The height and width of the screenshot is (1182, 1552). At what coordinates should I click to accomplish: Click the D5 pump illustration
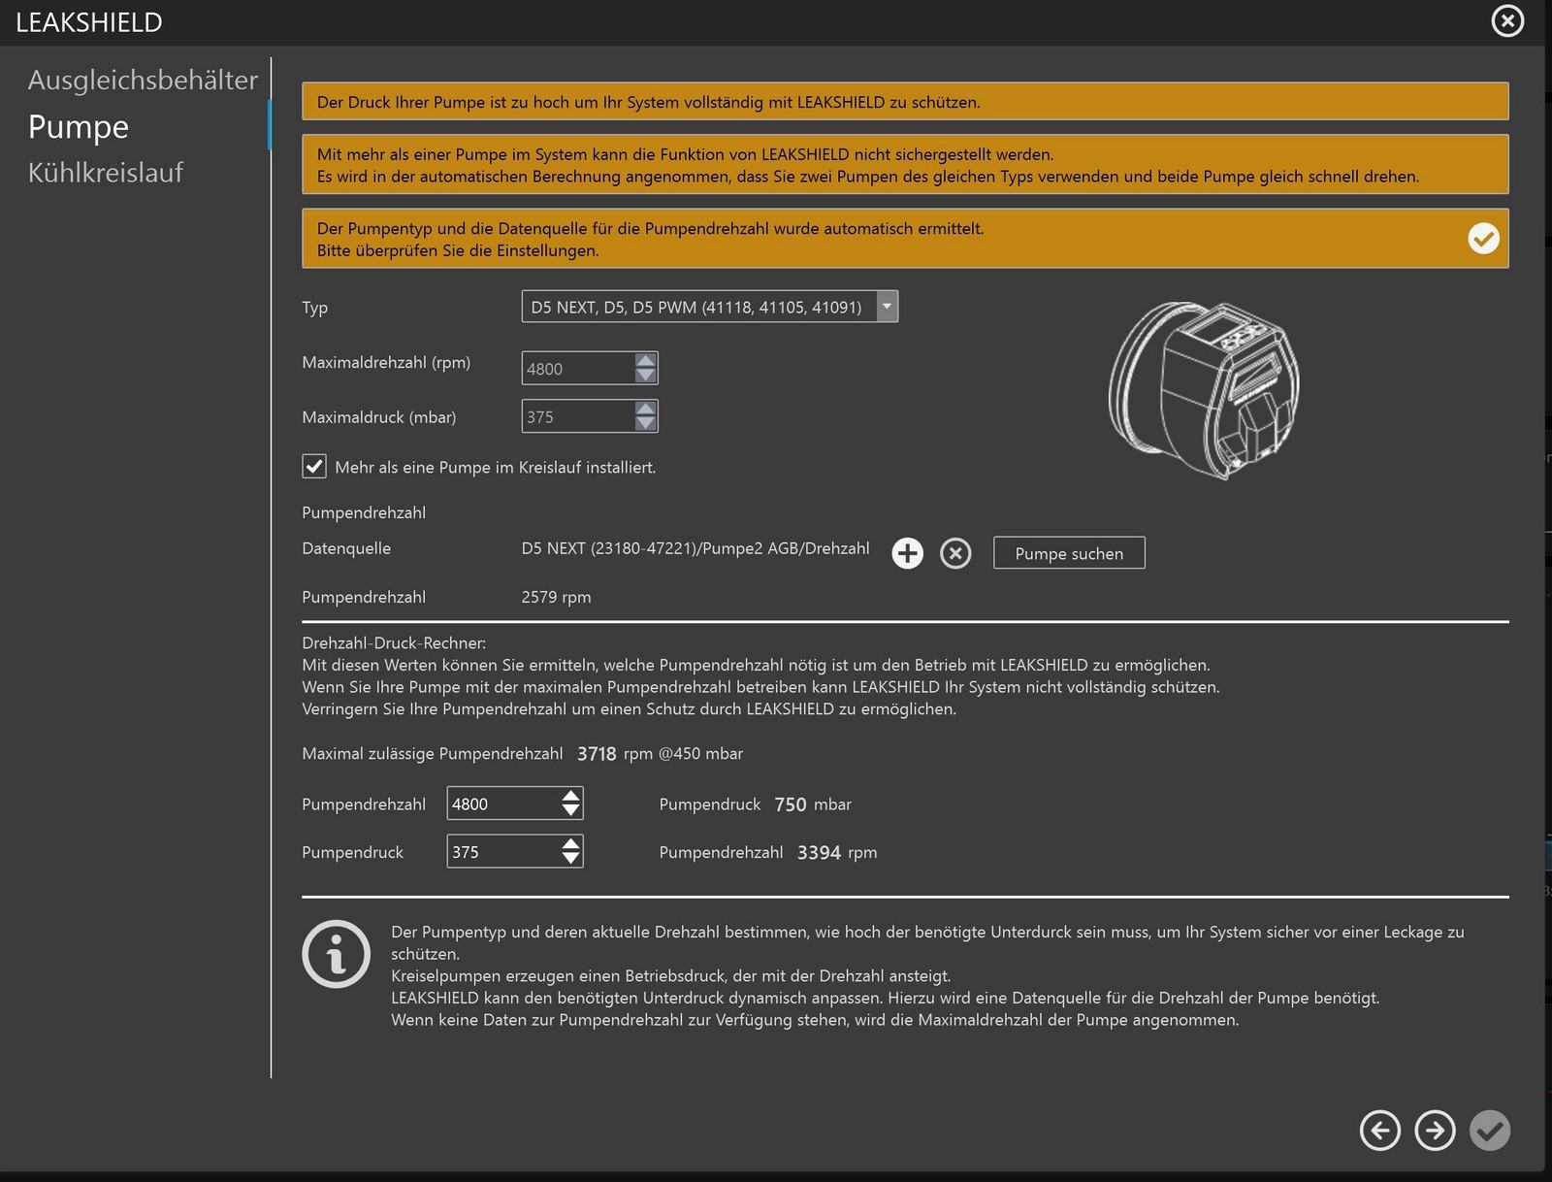1204,390
